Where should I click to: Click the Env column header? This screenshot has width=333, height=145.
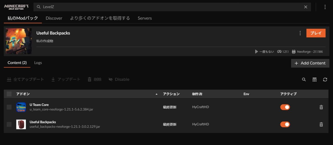[x=246, y=94]
